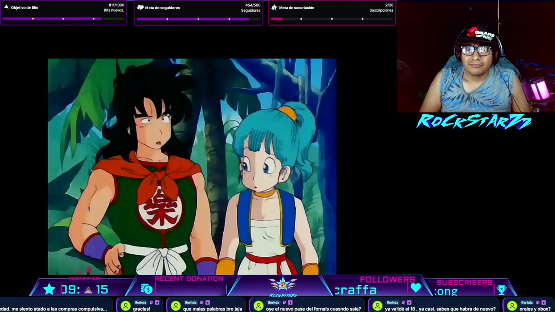555x312 pixels.
Task: Click the avatar beside 'oye el nuevo pase del fornais'
Action: click(258, 306)
